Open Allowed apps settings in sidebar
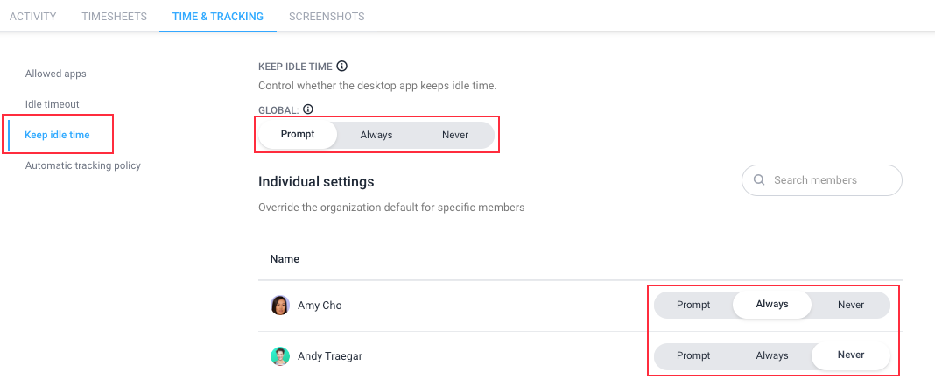Image resolution: width=935 pixels, height=380 pixels. (55, 74)
